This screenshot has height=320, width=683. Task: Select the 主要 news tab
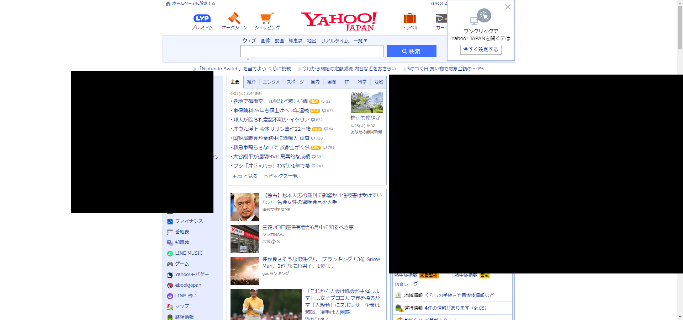(x=235, y=82)
